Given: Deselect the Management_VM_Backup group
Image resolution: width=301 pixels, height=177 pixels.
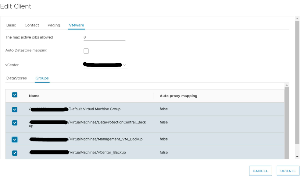Looking at the screenshot, I should click(15, 139).
